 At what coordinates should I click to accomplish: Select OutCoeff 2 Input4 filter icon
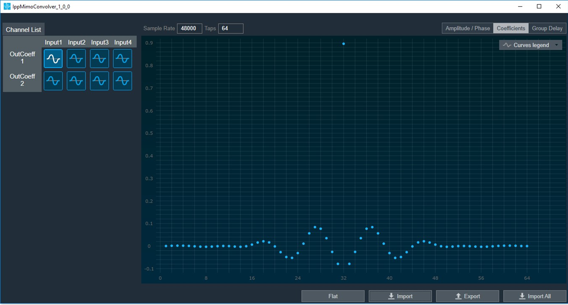pyautogui.click(x=122, y=81)
